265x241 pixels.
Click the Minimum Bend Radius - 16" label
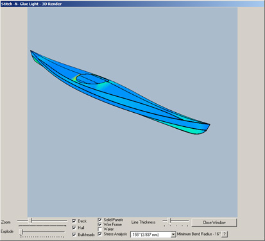click(x=199, y=234)
